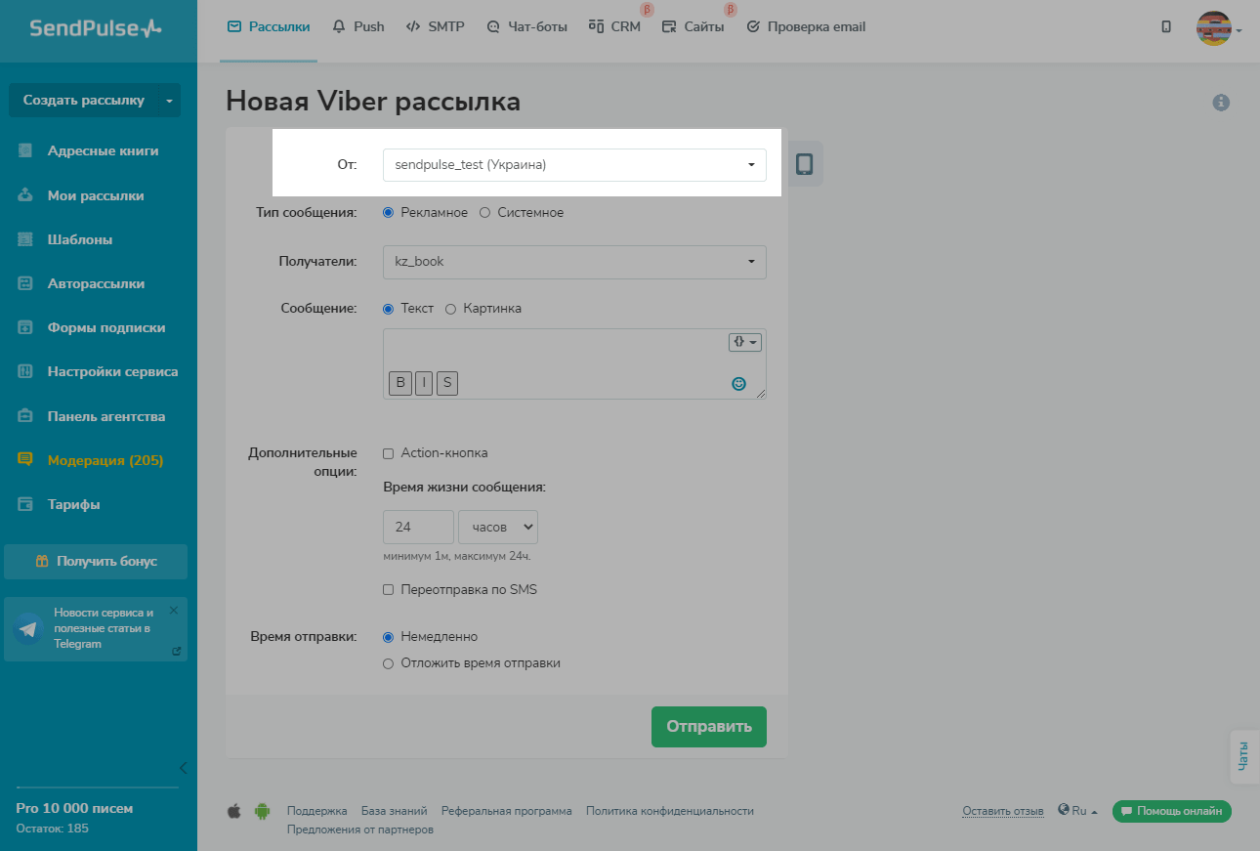
Task: Open the user avatar menu
Action: [1219, 28]
